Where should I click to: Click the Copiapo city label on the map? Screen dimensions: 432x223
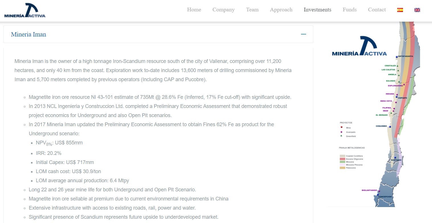point(402,98)
